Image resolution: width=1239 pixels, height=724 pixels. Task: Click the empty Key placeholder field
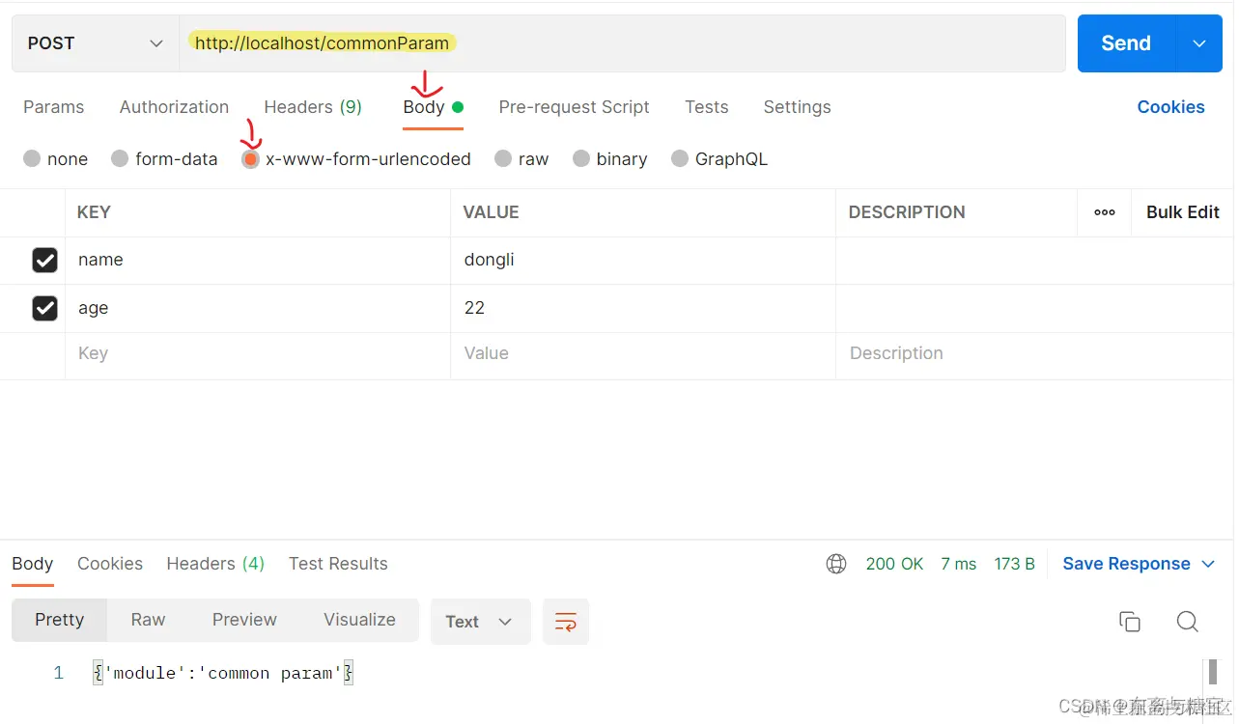(257, 353)
